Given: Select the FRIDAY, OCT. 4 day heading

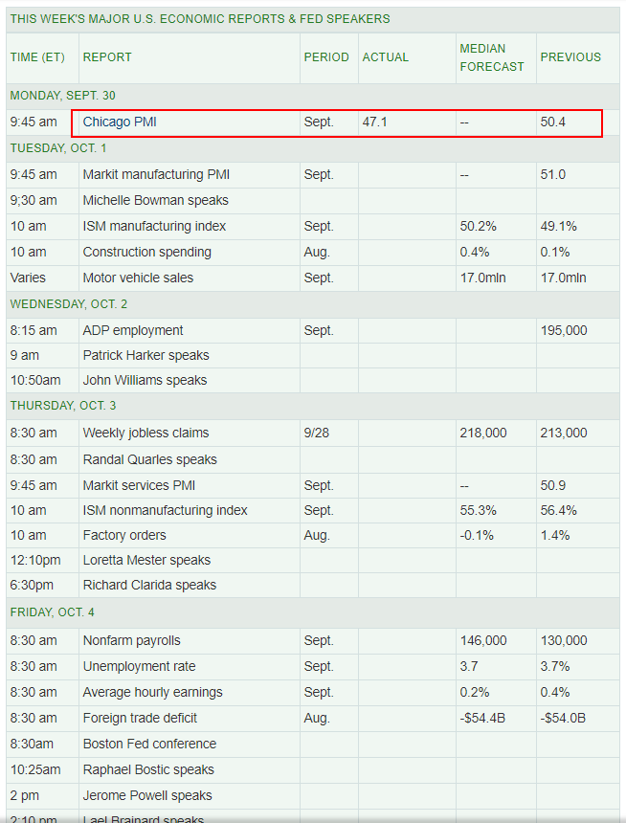Looking at the screenshot, I should click(x=52, y=612).
